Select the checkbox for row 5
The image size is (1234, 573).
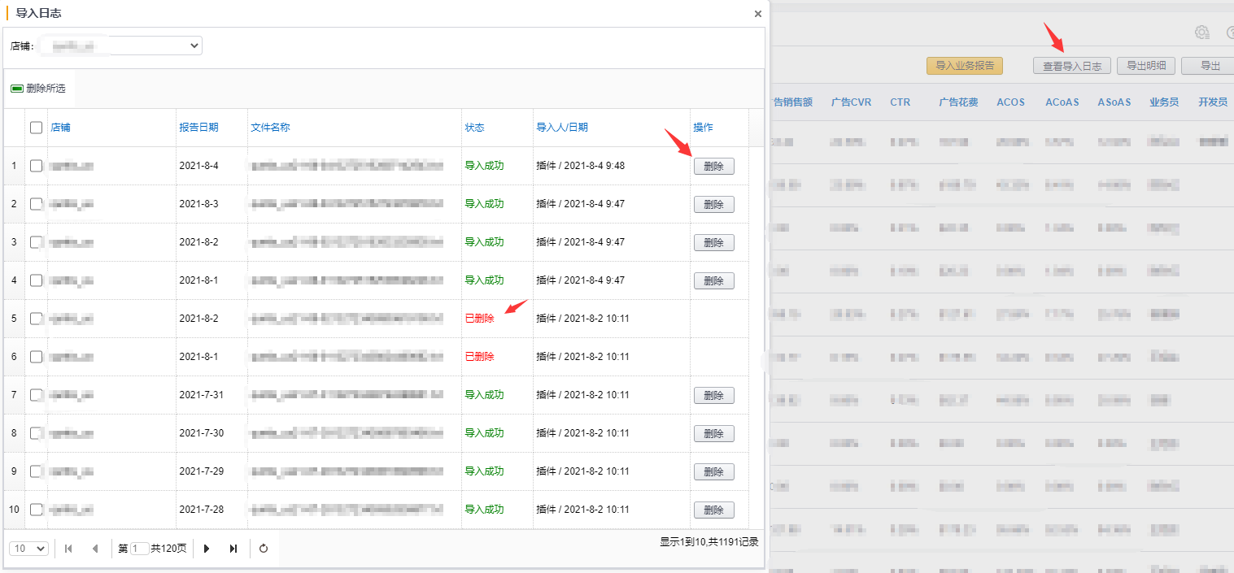(36, 319)
